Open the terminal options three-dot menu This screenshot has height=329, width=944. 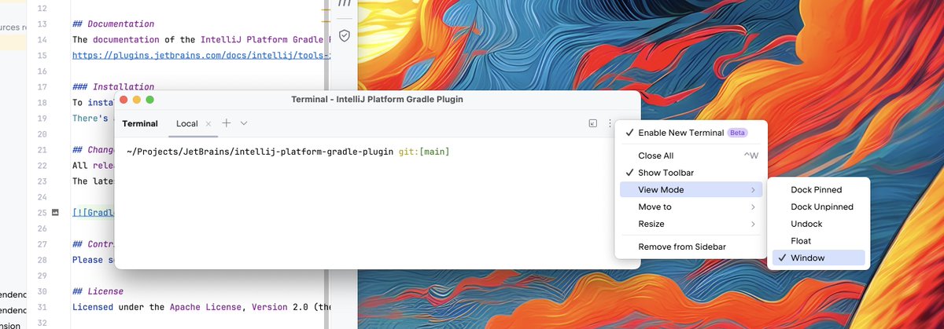(x=610, y=123)
